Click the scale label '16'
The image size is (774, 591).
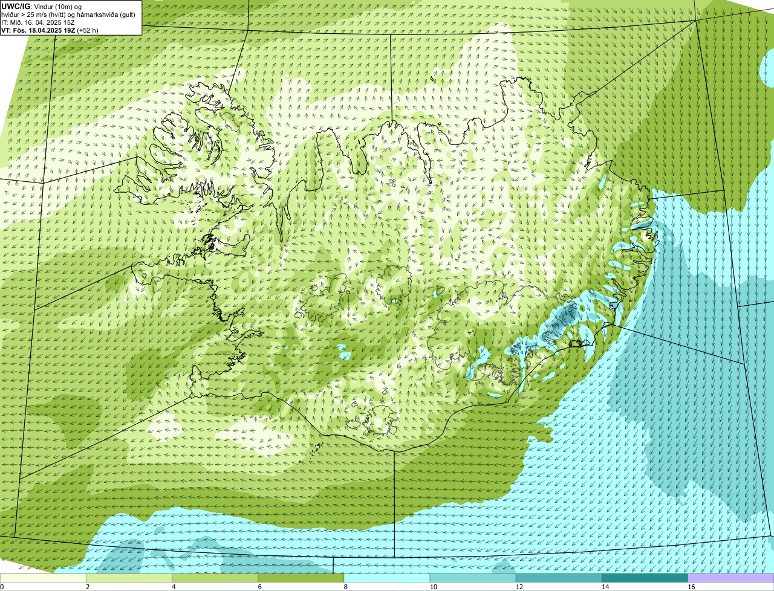coord(691,587)
